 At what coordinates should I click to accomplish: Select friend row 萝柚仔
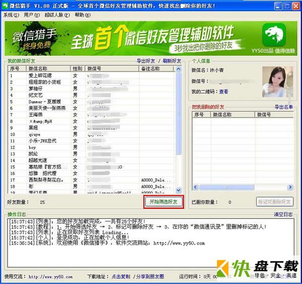(x=91, y=88)
